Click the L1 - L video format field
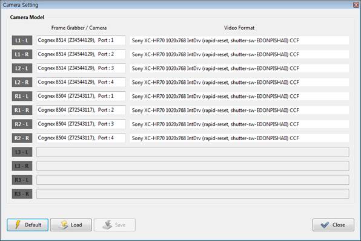The image size is (361, 241). (x=239, y=40)
